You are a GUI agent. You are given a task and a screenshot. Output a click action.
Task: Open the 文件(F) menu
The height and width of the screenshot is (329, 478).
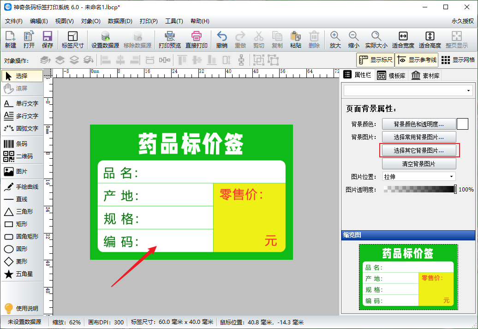pos(14,21)
